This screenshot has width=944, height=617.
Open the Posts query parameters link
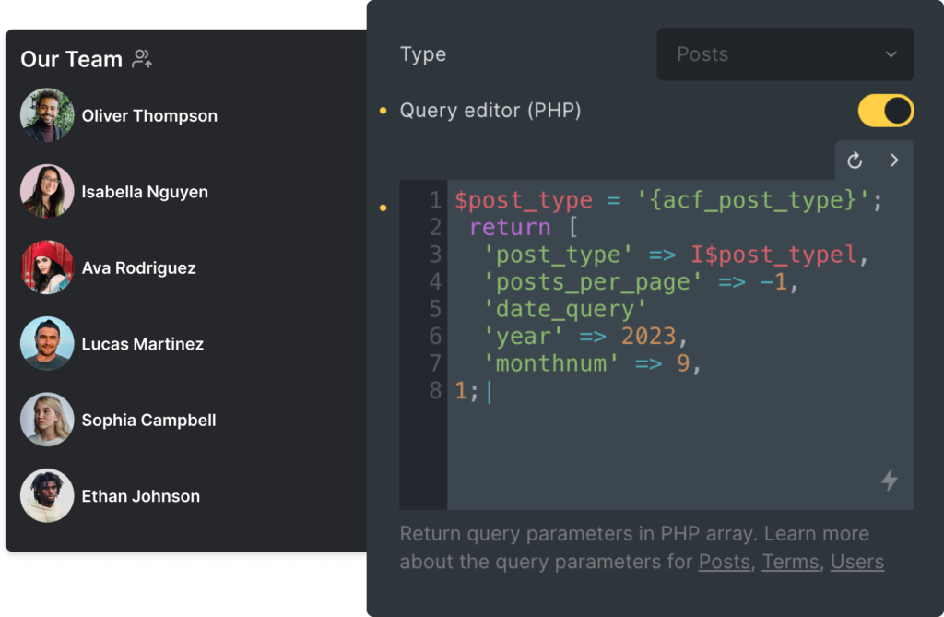[x=724, y=562]
